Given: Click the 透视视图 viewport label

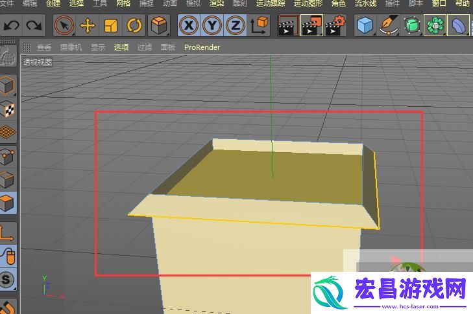Looking at the screenshot, I should [x=38, y=62].
